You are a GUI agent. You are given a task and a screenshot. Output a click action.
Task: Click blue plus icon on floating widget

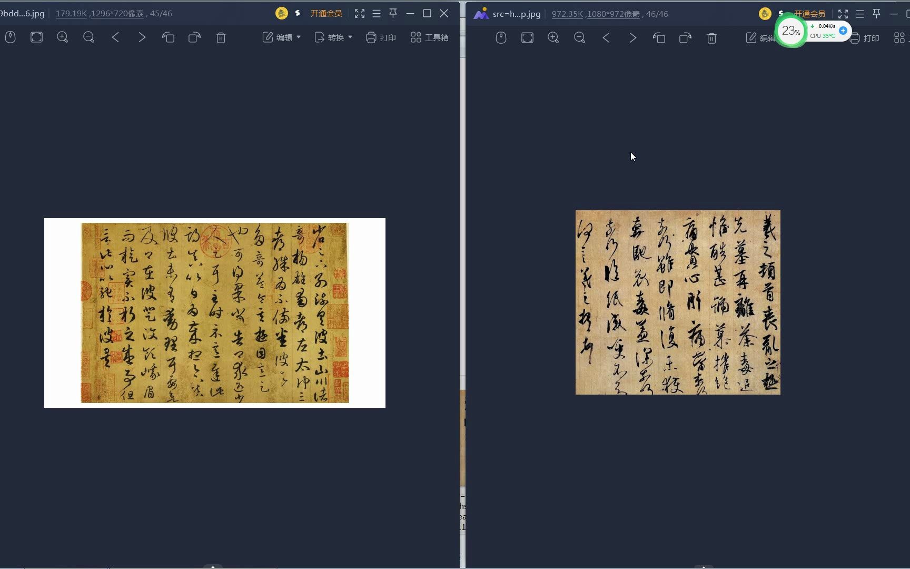(x=843, y=31)
